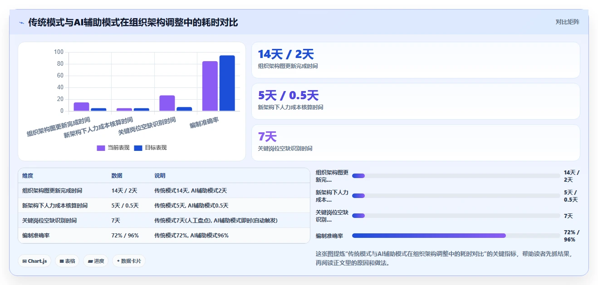Select table cell 新架构下人力成本核算时间
The image size is (598, 285).
(55, 206)
